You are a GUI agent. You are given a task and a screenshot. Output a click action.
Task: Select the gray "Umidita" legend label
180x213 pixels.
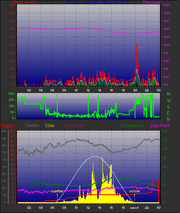coord(32,125)
